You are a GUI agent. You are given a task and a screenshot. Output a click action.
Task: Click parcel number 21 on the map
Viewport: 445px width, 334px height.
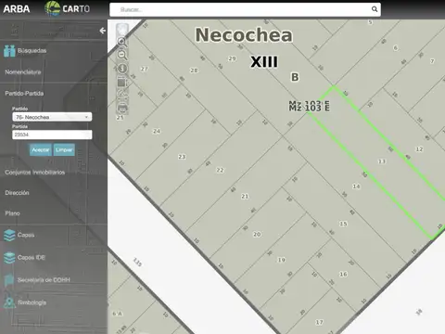tap(245, 197)
